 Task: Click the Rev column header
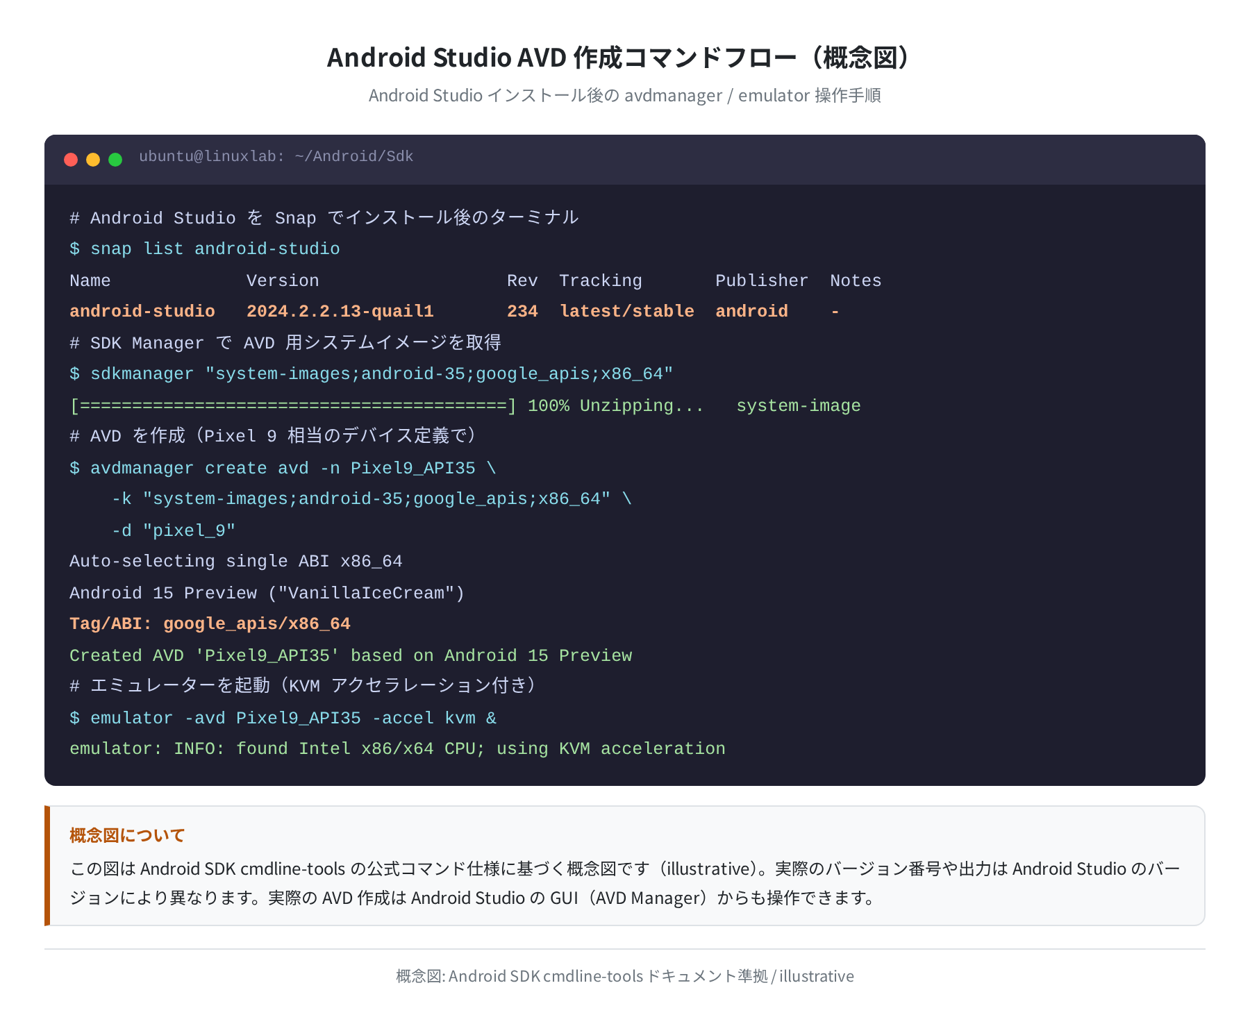[522, 280]
